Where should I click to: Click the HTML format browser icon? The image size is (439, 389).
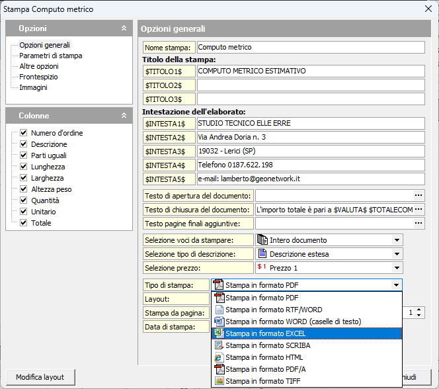(219, 357)
